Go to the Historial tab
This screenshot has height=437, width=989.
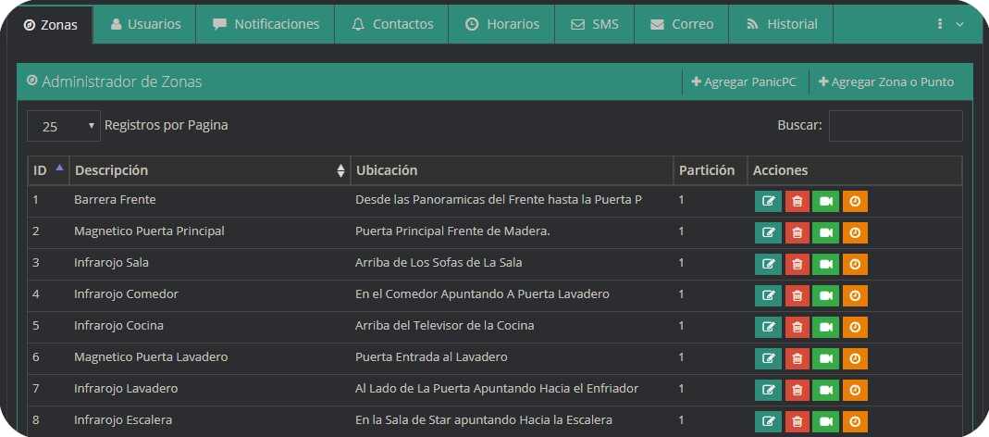tap(781, 24)
